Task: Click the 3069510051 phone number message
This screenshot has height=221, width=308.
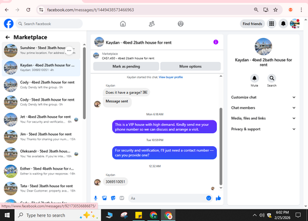Action: [115, 182]
